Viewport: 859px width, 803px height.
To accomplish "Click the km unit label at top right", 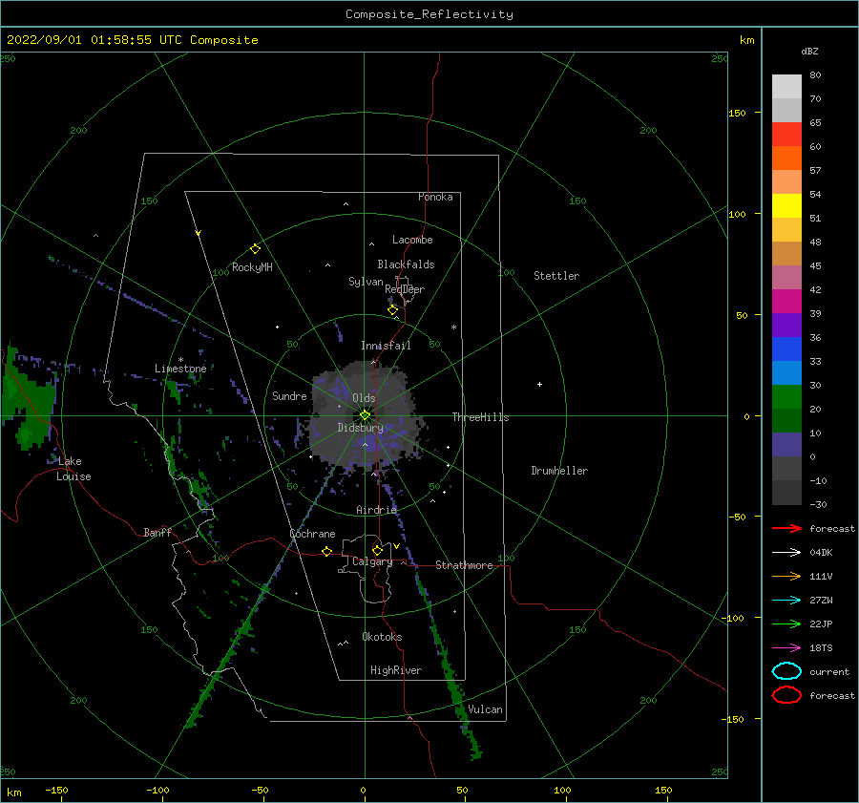I will tap(746, 40).
